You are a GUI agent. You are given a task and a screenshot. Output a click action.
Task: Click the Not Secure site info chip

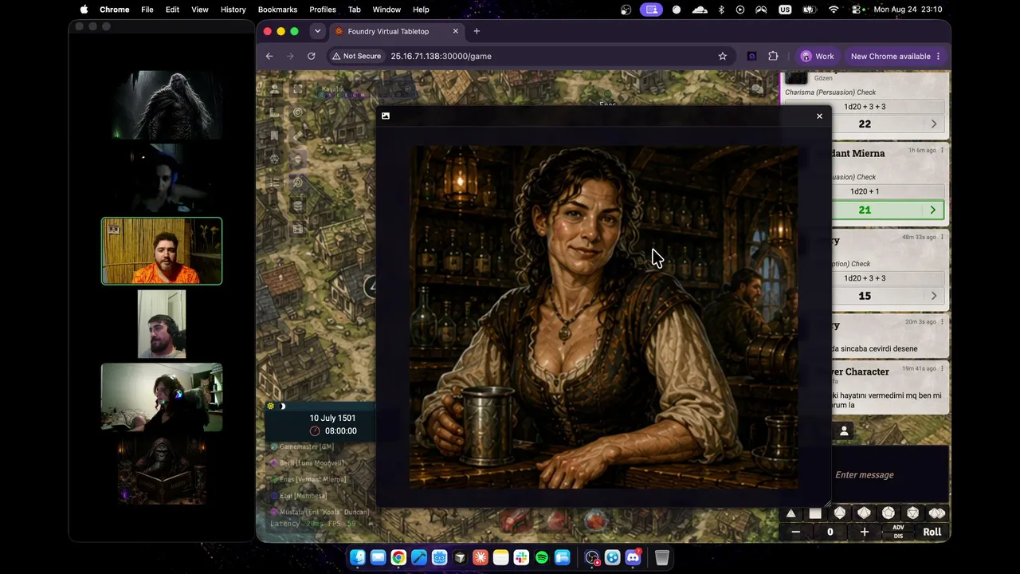356,57
